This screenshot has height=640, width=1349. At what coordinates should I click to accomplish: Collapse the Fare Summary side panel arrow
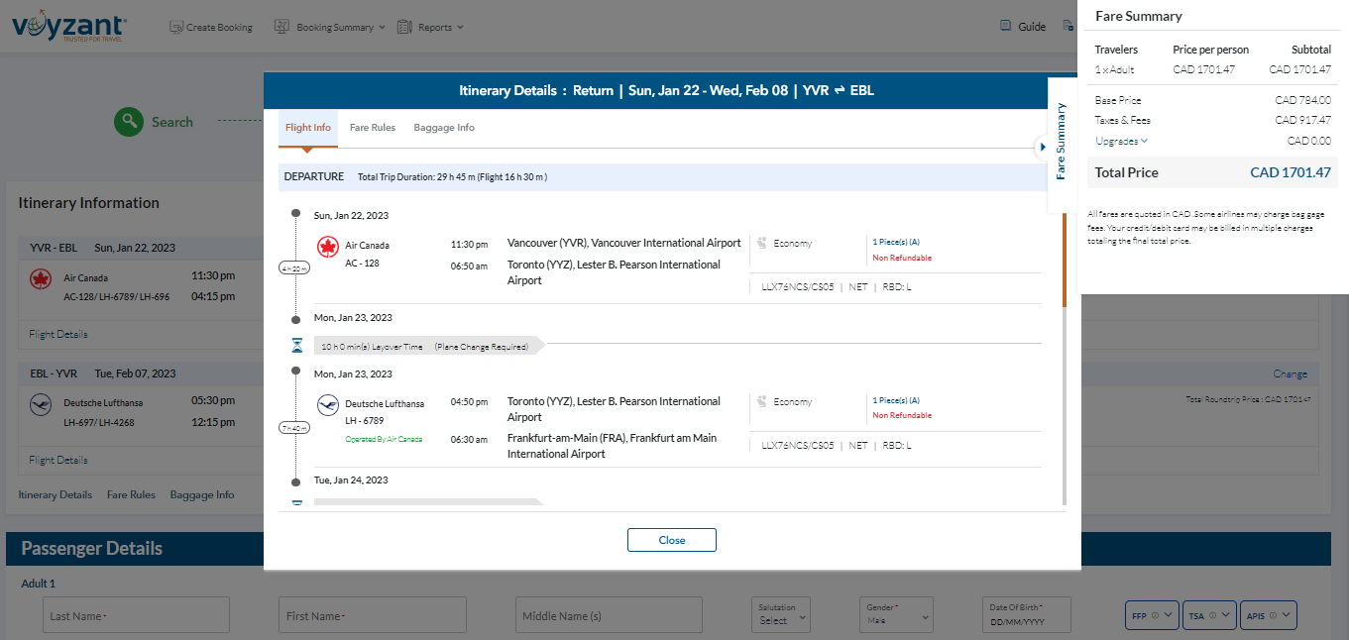(1042, 147)
